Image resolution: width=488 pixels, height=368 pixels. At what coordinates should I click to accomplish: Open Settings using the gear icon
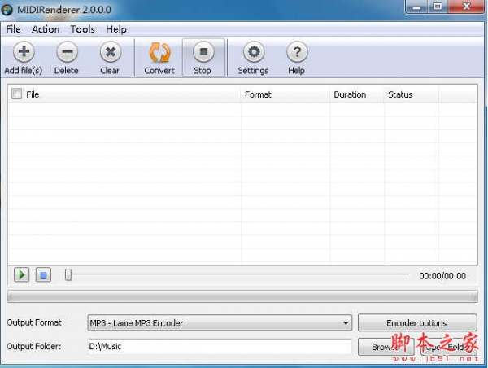[254, 52]
